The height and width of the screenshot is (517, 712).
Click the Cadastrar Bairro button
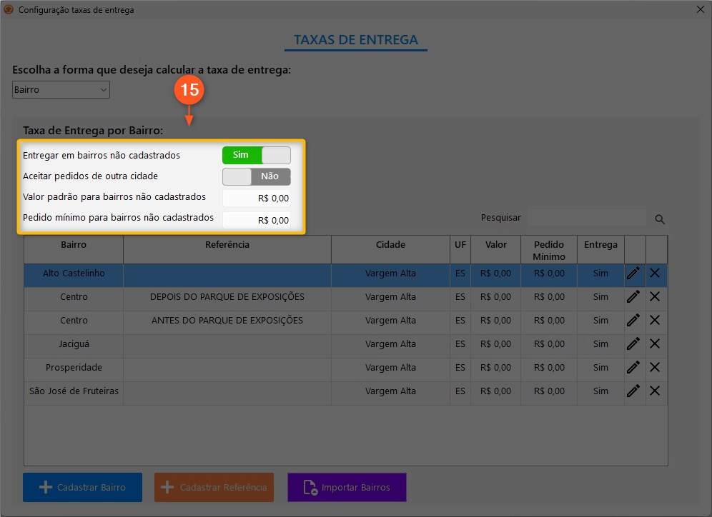pyautogui.click(x=83, y=487)
